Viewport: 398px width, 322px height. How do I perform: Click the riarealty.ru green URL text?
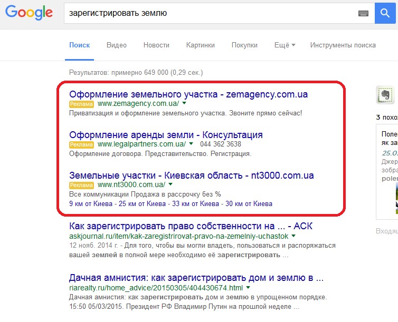coord(156,288)
